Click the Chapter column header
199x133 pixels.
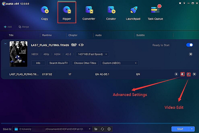73,35
